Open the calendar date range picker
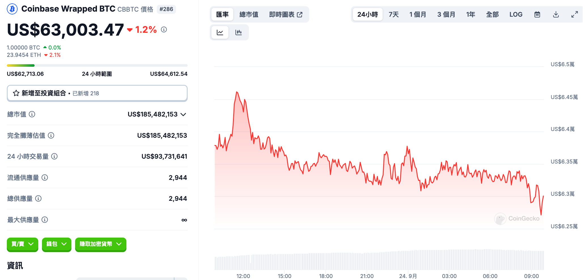The height and width of the screenshot is (280, 585). (x=537, y=14)
